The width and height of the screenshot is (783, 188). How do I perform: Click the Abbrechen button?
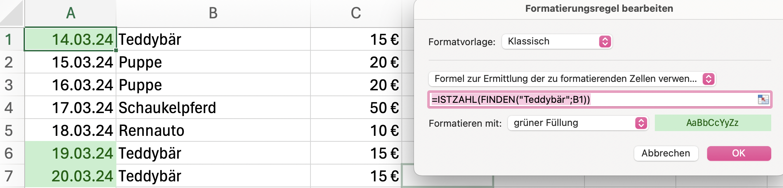click(666, 153)
